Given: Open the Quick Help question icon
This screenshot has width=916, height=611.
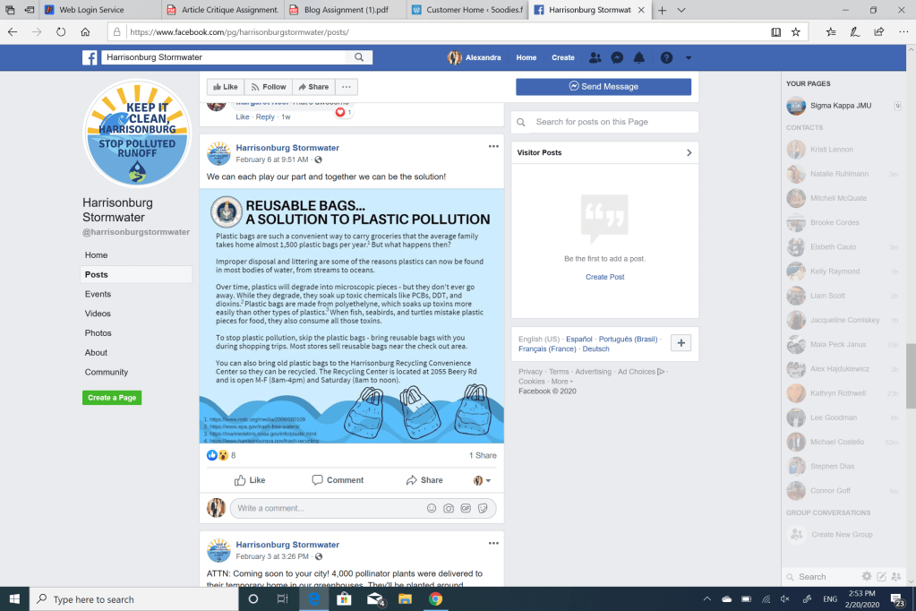Looking at the screenshot, I should tap(666, 57).
